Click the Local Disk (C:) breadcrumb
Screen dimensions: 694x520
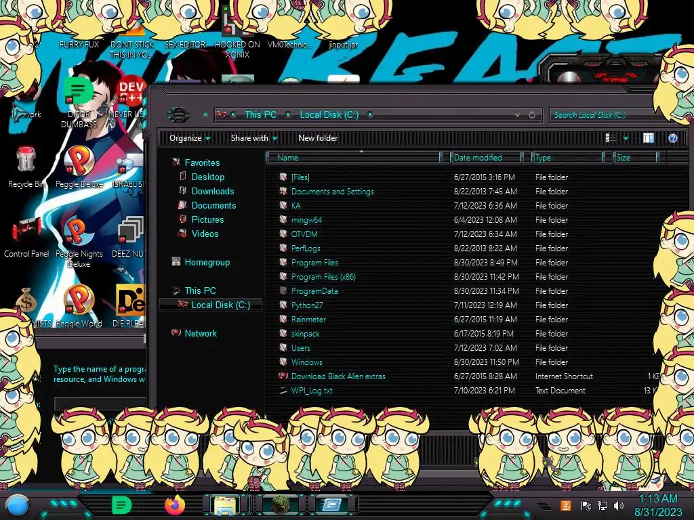(x=329, y=115)
